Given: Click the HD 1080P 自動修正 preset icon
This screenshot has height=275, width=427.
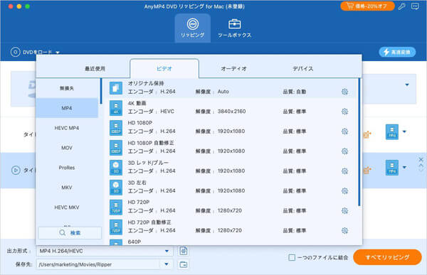Looking at the screenshot, I should tap(116, 147).
